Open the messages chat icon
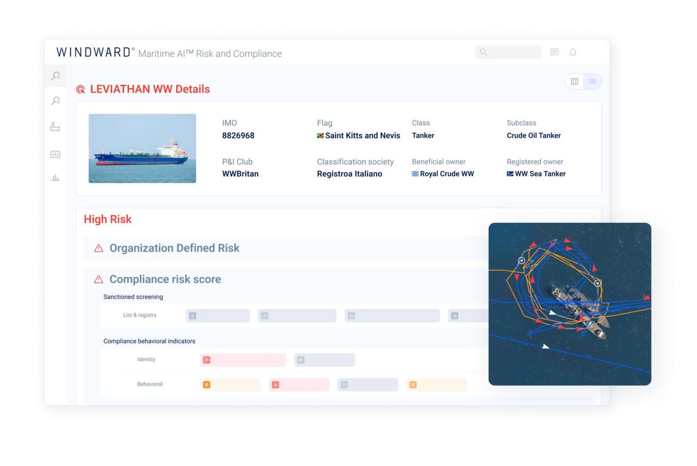 pyautogui.click(x=554, y=52)
